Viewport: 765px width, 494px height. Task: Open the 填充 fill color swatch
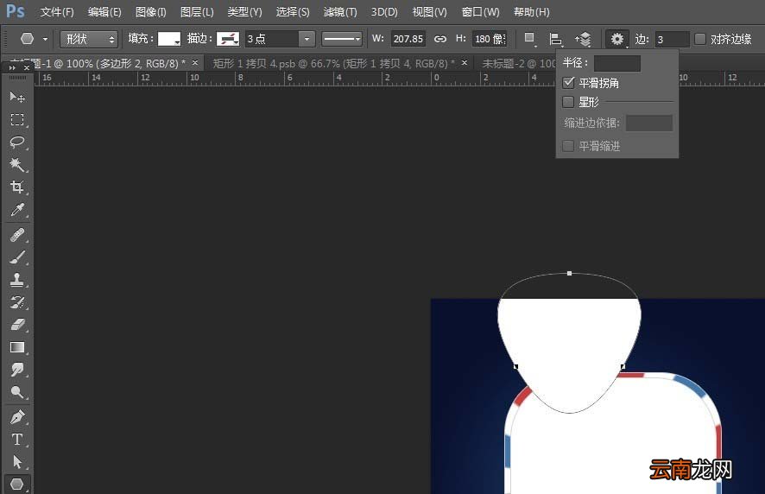tap(169, 39)
